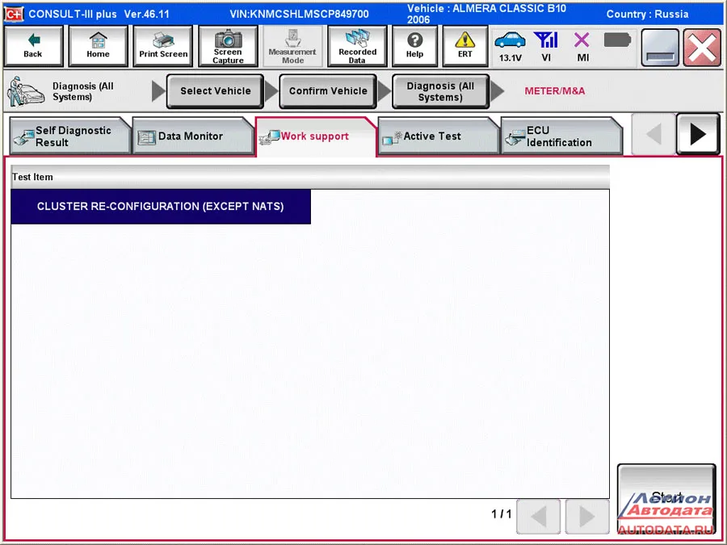Go to Confirm Vehicle step
This screenshot has width=727, height=545.
coord(328,91)
